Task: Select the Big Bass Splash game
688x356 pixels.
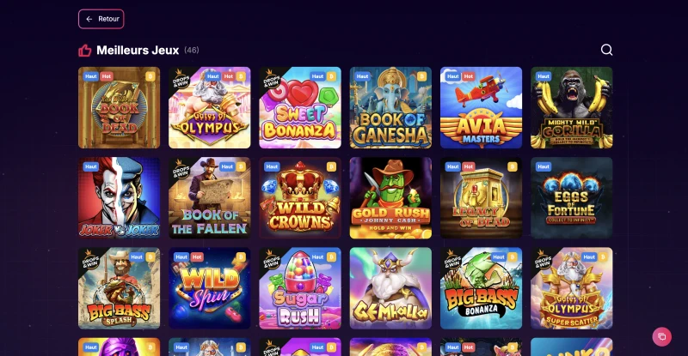Action: coord(119,288)
